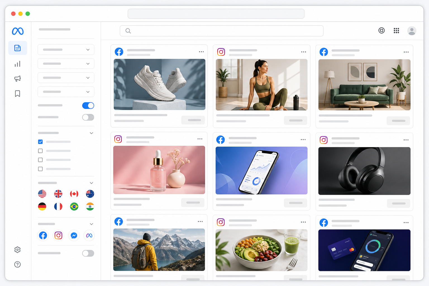
Task: Uncheck the first checked checkbox
Action: [40, 142]
